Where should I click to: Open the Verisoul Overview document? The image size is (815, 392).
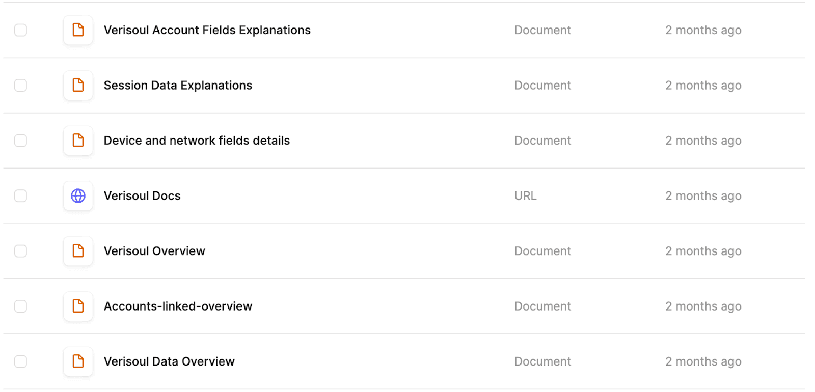tap(154, 251)
